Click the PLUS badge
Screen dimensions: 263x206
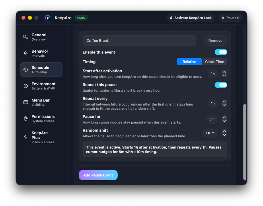click(x=81, y=18)
